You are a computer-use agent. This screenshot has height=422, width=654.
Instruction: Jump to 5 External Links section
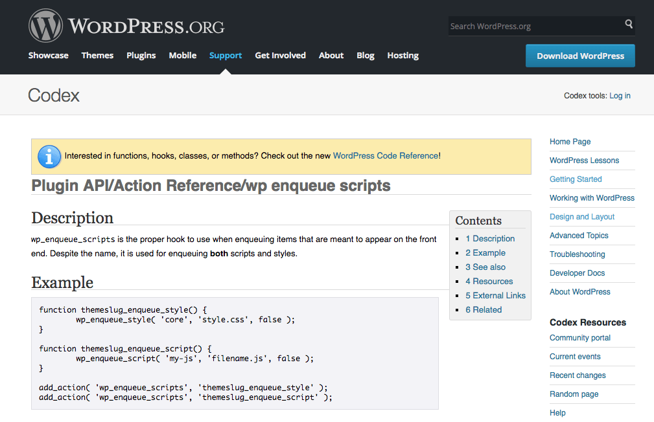495,296
